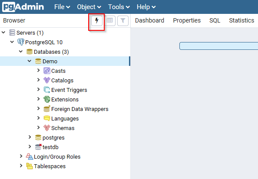Select the postgres database item

click(53, 138)
